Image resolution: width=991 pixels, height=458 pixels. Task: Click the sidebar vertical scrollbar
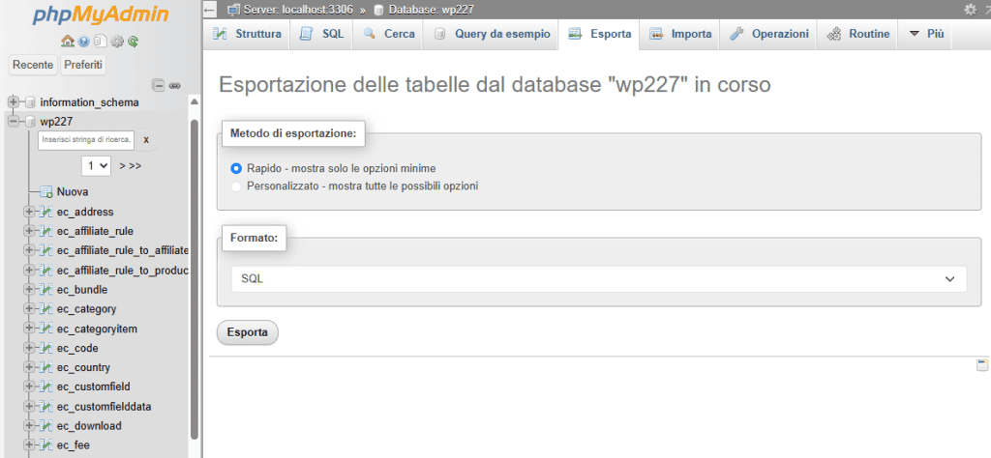(x=194, y=277)
